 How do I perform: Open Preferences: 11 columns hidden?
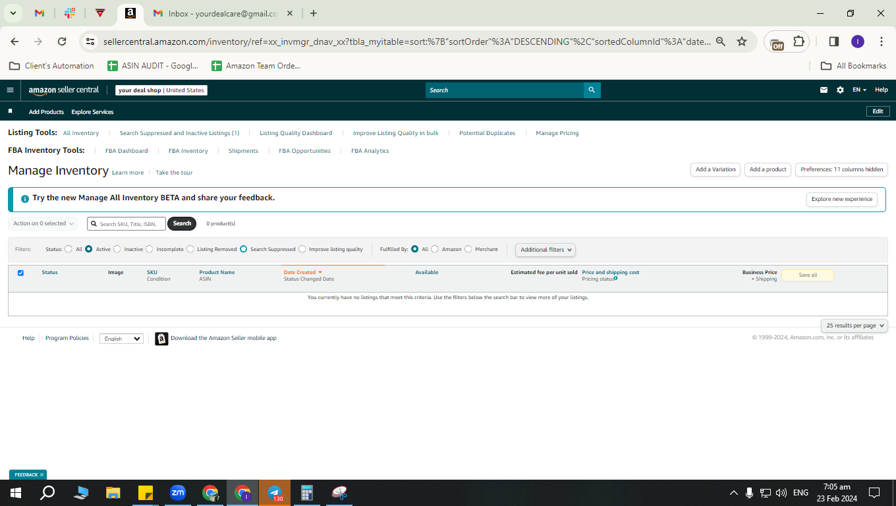point(842,169)
